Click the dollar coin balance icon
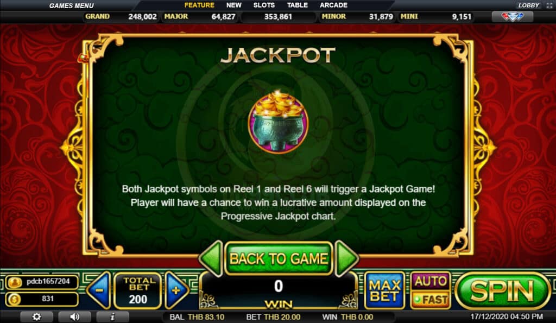Screen dimensions: 556x323 [15, 299]
